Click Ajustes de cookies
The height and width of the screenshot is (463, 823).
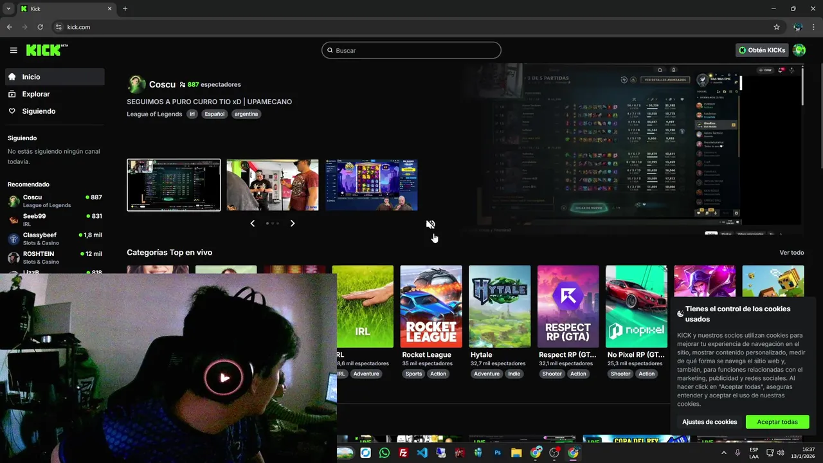click(x=710, y=422)
